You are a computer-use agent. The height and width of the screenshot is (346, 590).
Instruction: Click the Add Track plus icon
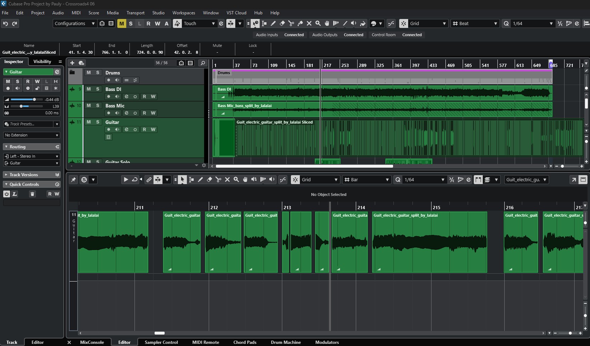coord(72,63)
